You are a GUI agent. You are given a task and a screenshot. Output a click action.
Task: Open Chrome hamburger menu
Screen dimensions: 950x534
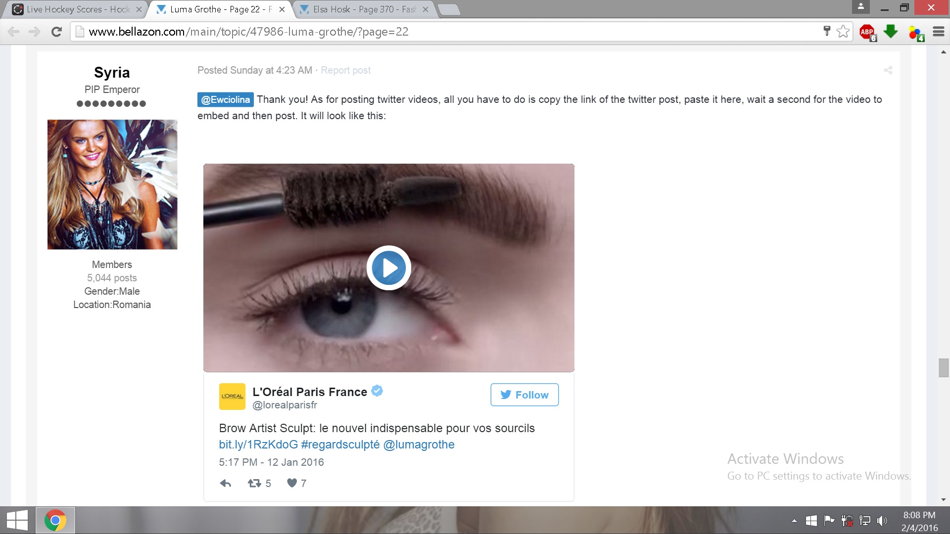click(x=938, y=32)
